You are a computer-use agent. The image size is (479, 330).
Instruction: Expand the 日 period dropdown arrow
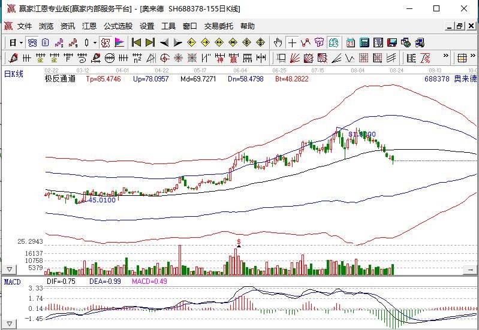pos(21,43)
